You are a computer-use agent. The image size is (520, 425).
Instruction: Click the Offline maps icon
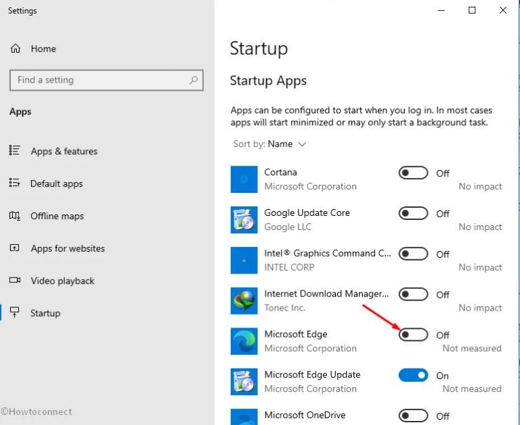coord(15,216)
